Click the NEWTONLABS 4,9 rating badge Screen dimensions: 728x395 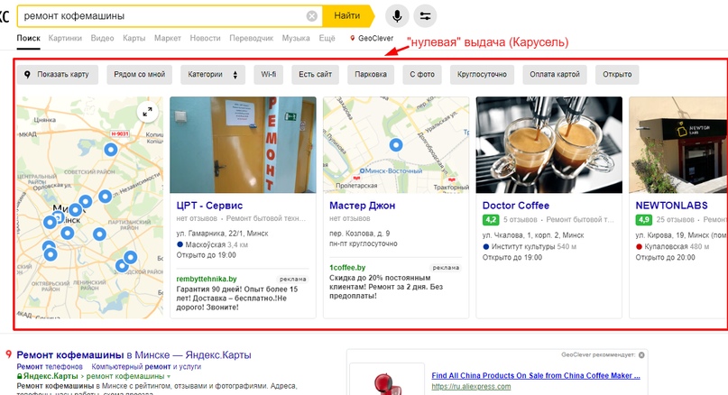point(643,219)
